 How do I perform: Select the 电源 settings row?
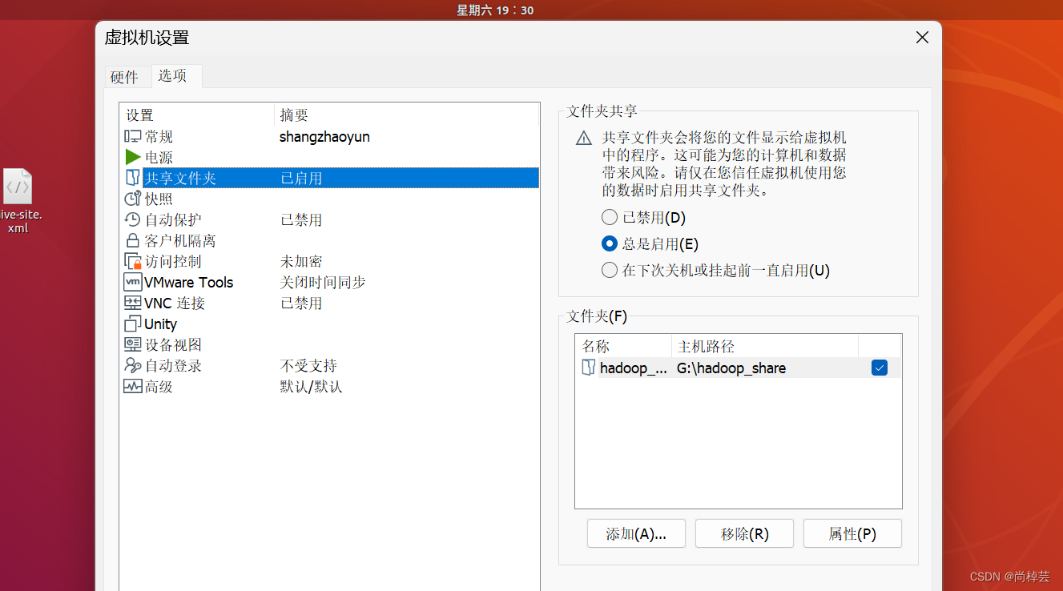point(330,158)
